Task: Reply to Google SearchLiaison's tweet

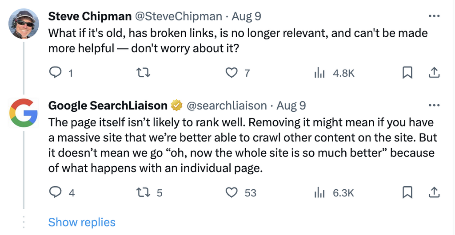Action: 55,192
